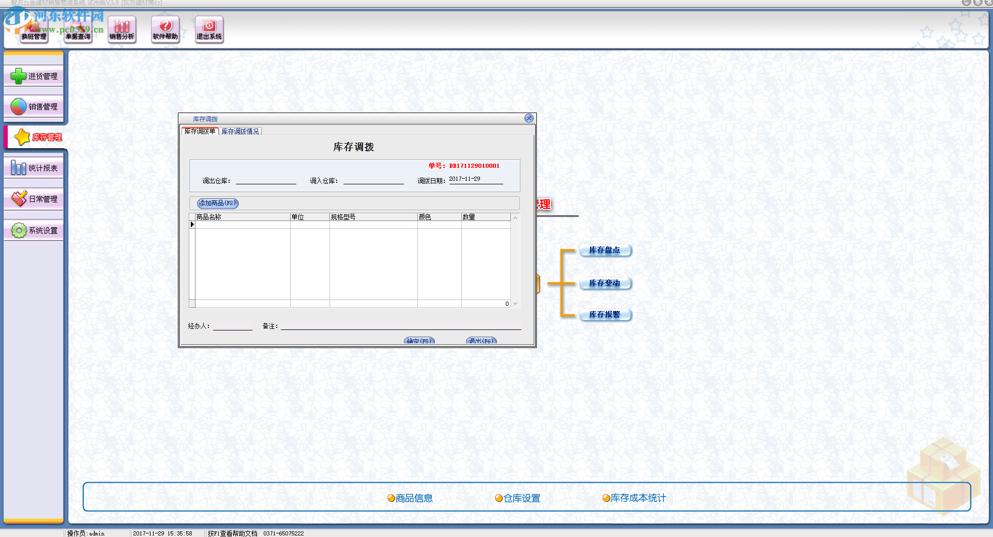Click 单位 column header
This screenshot has height=537, width=993.
click(x=310, y=217)
